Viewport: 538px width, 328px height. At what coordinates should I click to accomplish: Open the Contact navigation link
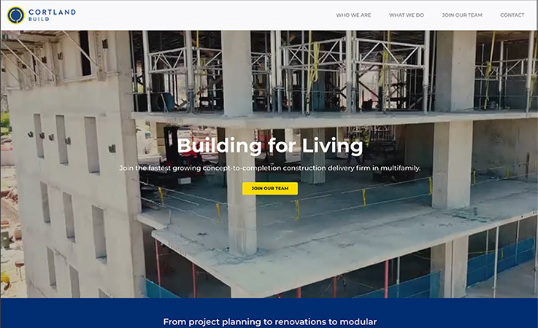(x=512, y=15)
